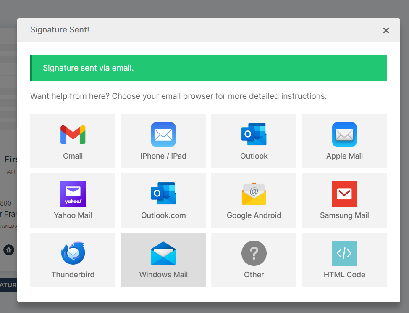Click the Yahoo Mail label
Image resolution: width=409 pixels, height=313 pixels.
(73, 215)
